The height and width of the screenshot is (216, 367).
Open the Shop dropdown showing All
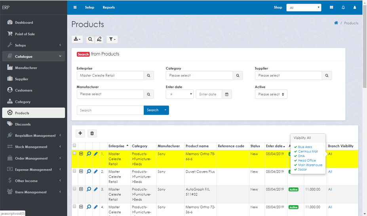[x=304, y=8]
